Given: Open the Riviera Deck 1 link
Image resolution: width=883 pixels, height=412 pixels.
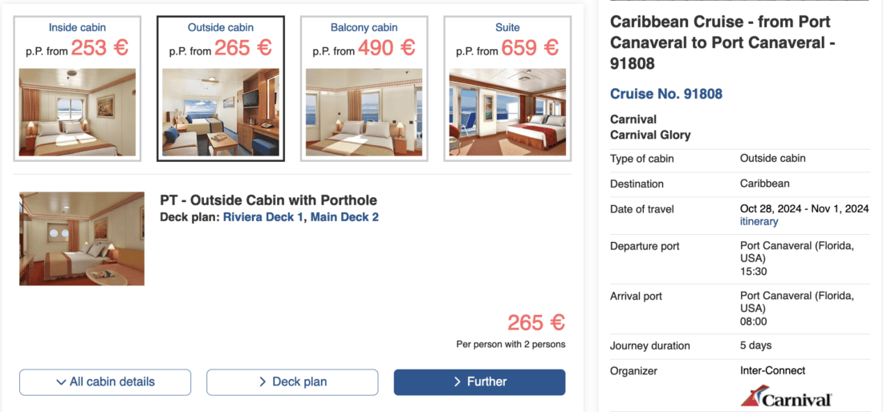Looking at the screenshot, I should pos(264,217).
